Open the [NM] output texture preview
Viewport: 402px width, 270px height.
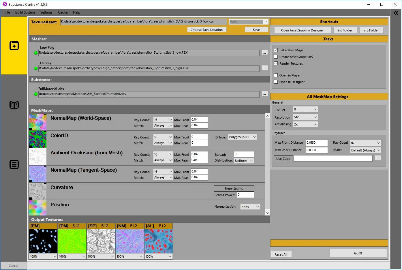[130, 241]
